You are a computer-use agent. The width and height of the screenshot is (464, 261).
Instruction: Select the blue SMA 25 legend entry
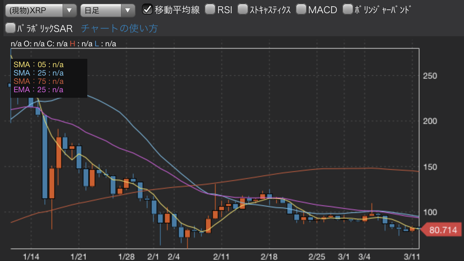(x=38, y=73)
